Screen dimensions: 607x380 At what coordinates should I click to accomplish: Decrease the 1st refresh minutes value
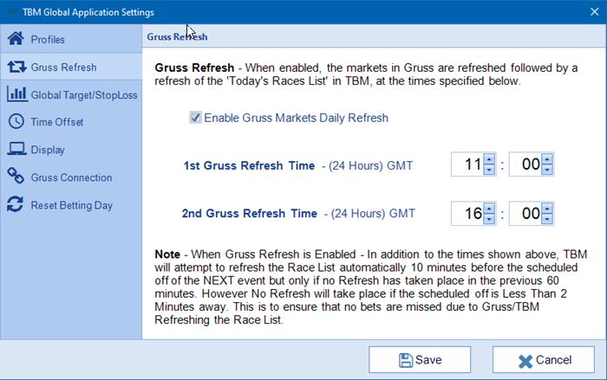click(x=547, y=170)
